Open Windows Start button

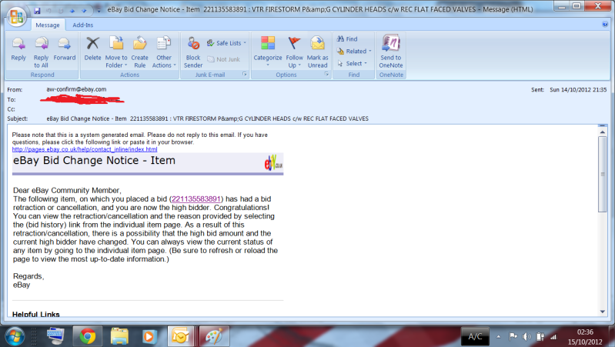coord(15,336)
